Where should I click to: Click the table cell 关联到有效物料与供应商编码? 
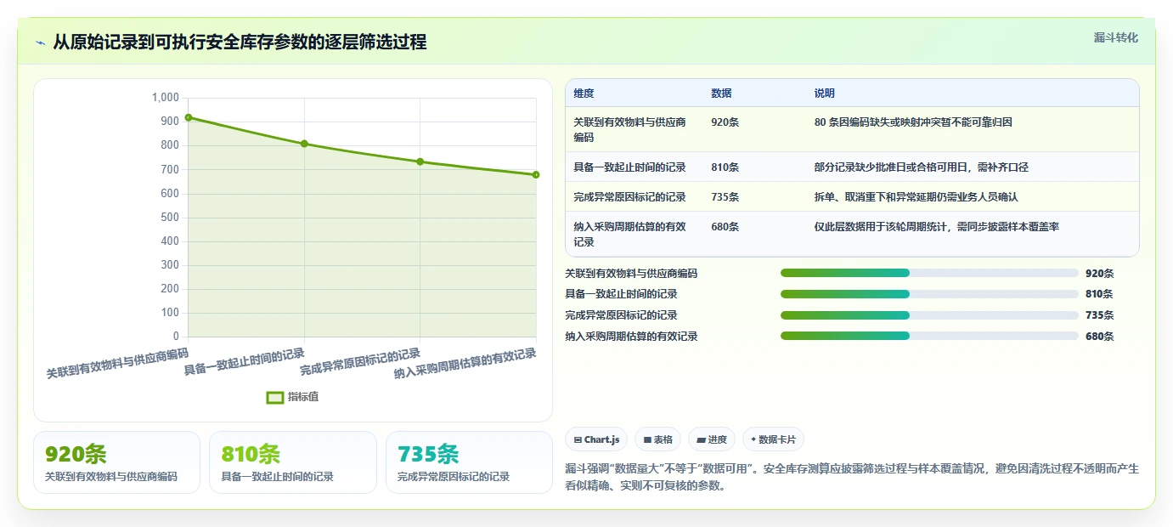(629, 129)
